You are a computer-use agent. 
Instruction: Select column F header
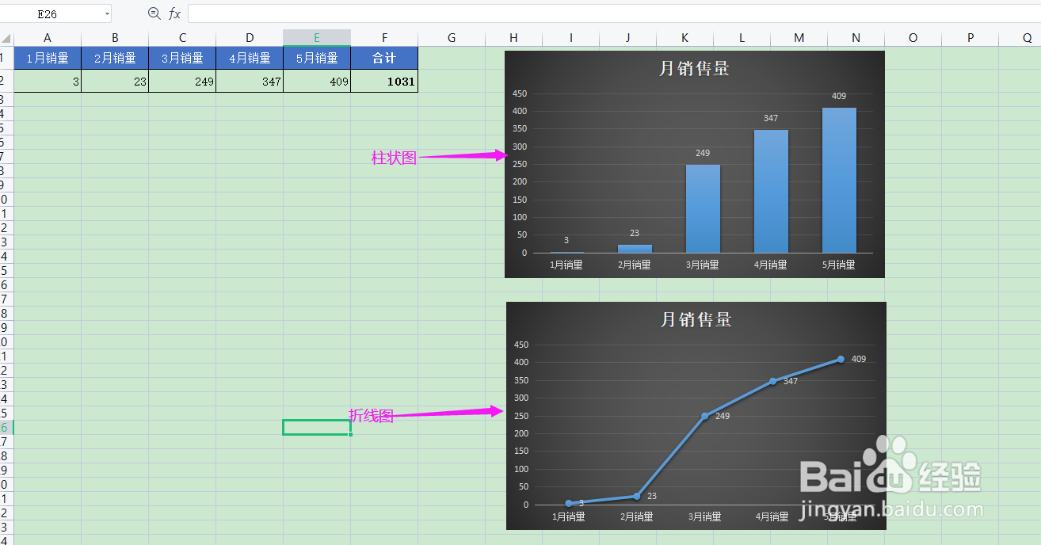[x=384, y=38]
